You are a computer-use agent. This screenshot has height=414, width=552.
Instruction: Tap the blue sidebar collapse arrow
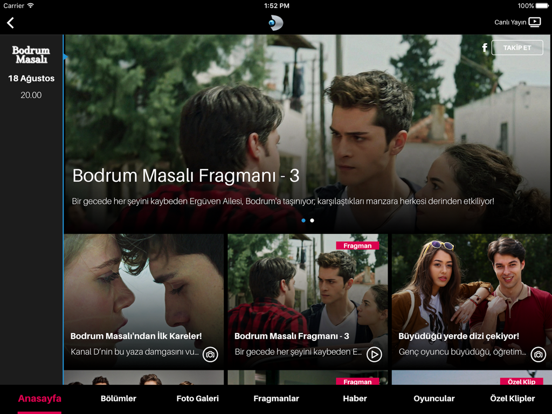[65, 57]
